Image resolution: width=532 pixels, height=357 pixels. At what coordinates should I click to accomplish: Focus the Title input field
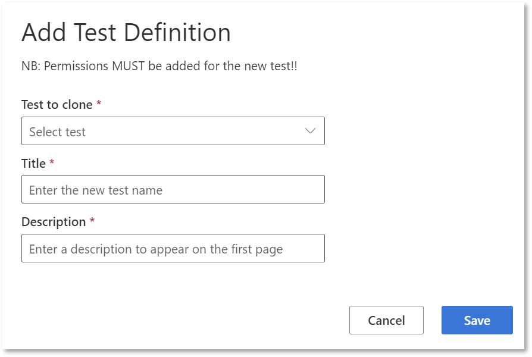click(x=173, y=189)
